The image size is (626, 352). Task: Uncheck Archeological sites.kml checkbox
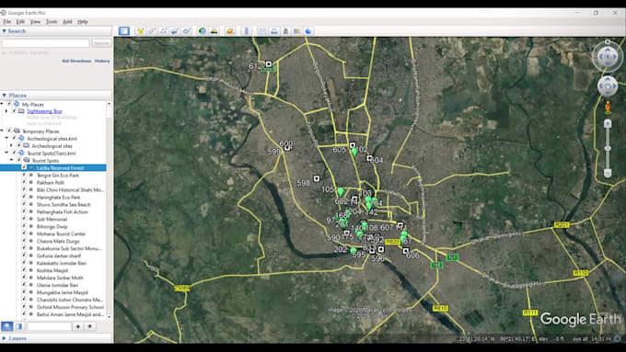click(14, 139)
